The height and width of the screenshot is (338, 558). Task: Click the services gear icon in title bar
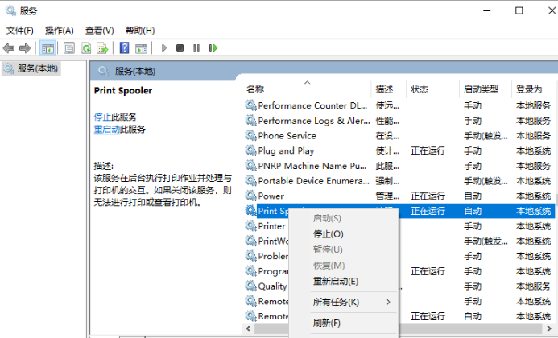(10, 10)
